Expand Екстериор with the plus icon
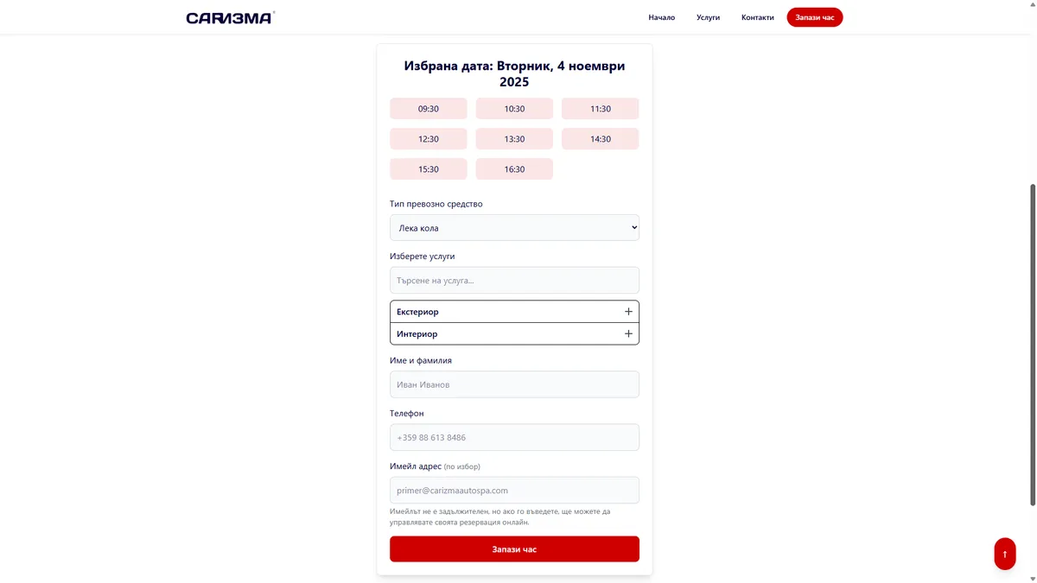 [628, 312]
